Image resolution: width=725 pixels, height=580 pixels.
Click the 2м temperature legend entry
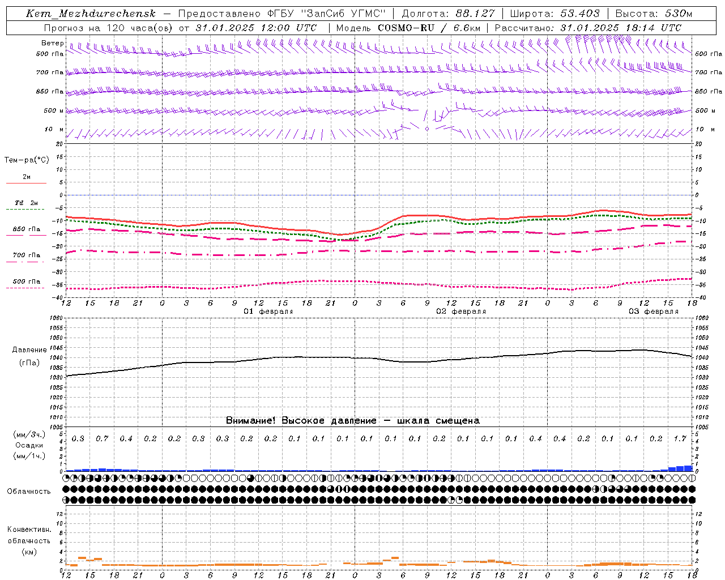click(x=27, y=177)
